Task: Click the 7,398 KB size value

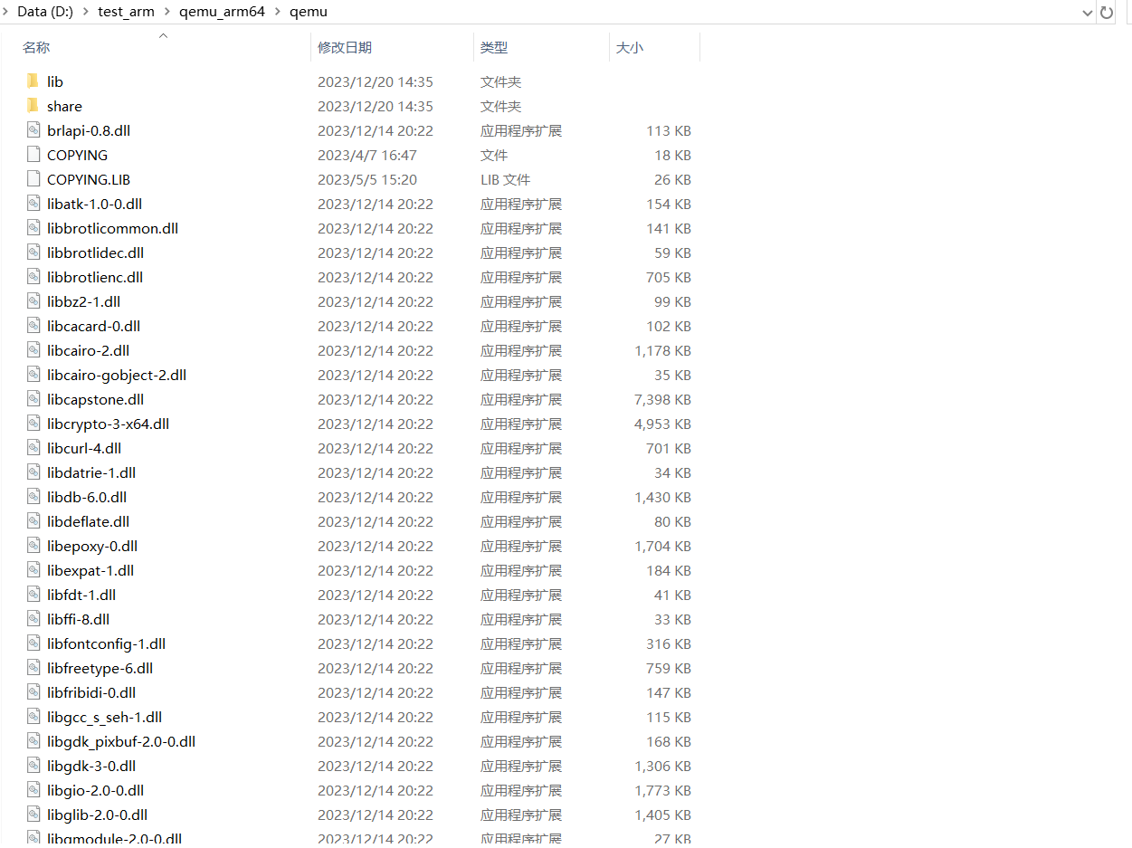Action: click(x=662, y=399)
